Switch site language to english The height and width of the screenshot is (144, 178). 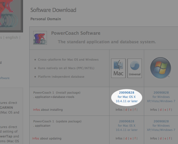click(12, 37)
